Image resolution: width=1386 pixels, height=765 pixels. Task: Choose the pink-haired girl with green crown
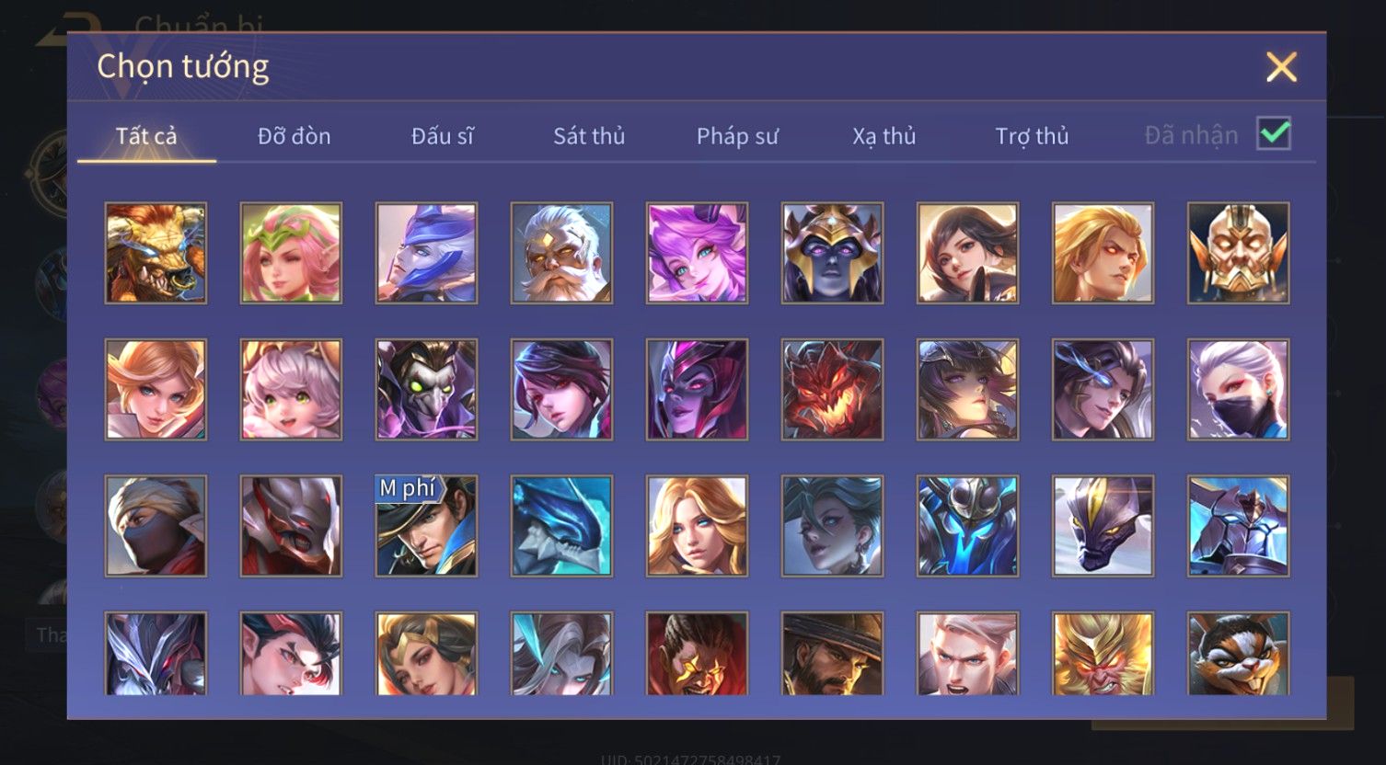[x=291, y=253]
